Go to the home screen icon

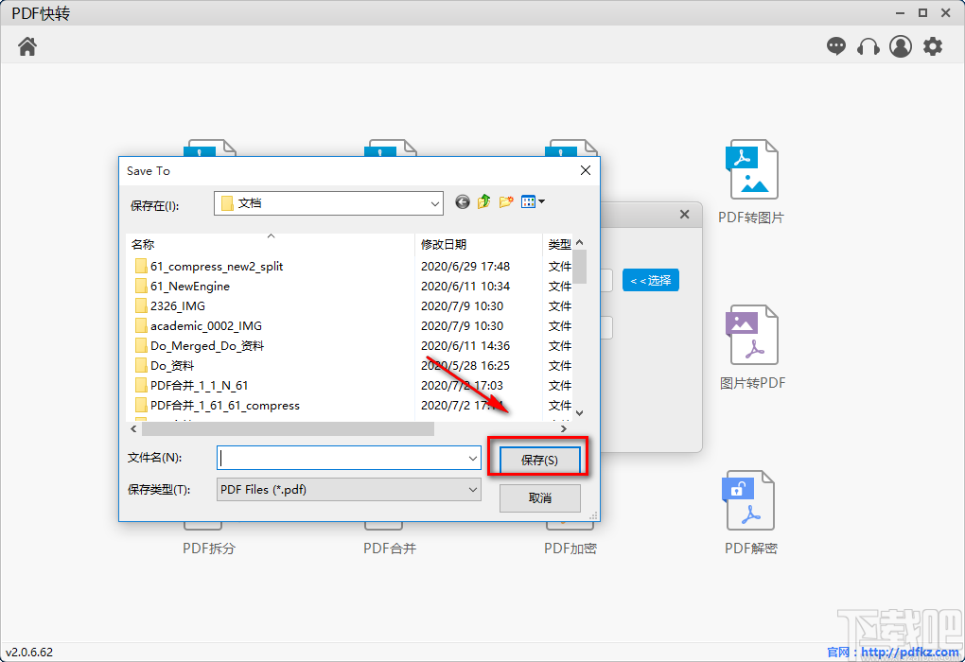click(x=27, y=46)
